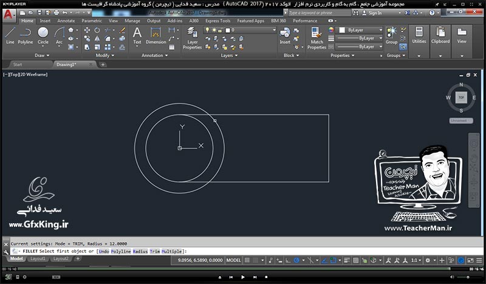This screenshot has height=284, width=486.
Task: Click the Rotate tool icon
Action: pyautogui.click(x=97, y=30)
